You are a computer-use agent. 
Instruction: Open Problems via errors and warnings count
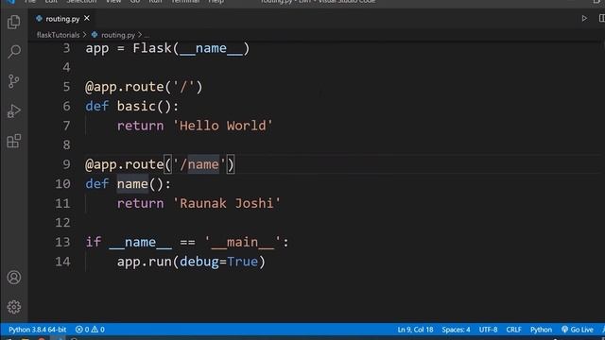pos(90,330)
